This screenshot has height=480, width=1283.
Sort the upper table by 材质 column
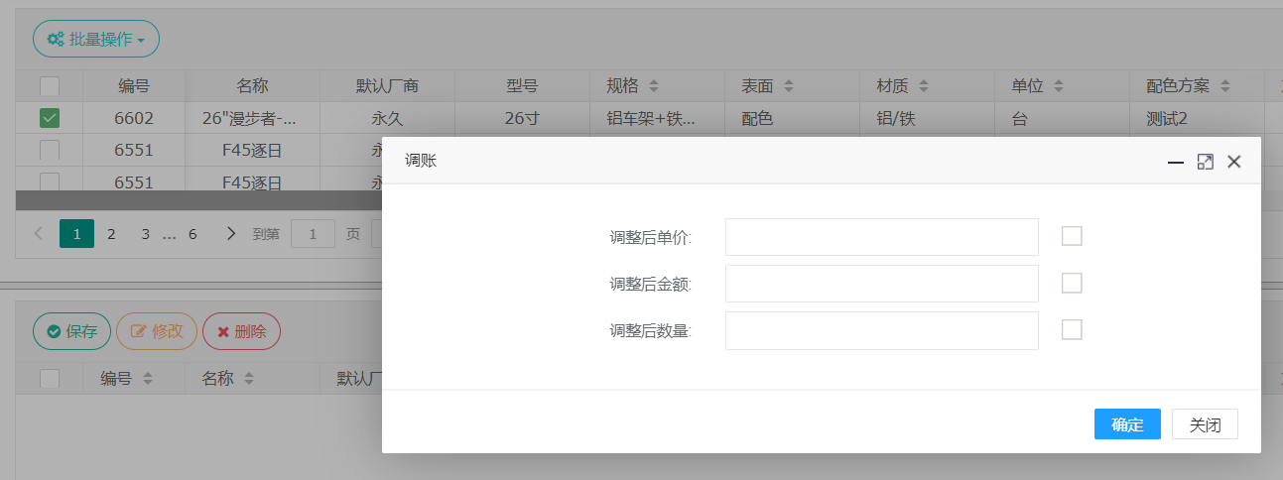[924, 86]
